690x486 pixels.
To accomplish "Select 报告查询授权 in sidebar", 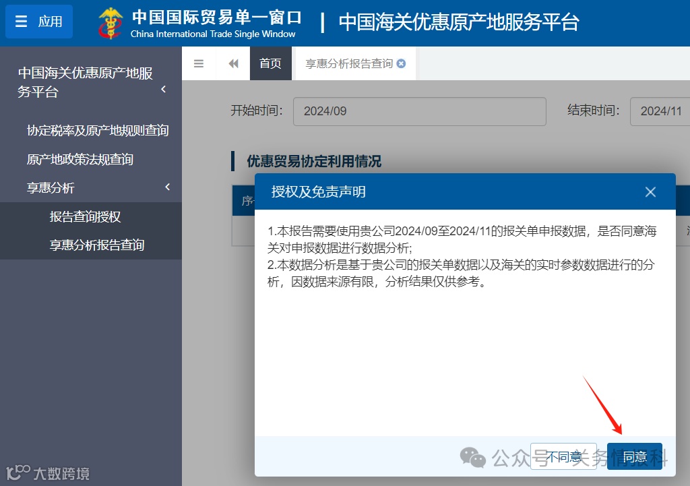I will pyautogui.click(x=85, y=216).
